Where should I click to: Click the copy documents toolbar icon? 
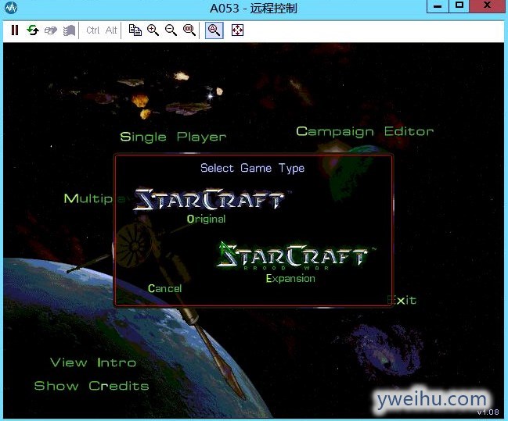[x=135, y=30]
